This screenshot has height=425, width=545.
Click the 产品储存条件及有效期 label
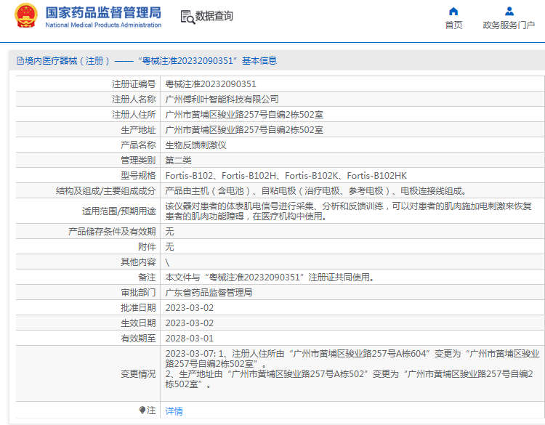coord(112,232)
